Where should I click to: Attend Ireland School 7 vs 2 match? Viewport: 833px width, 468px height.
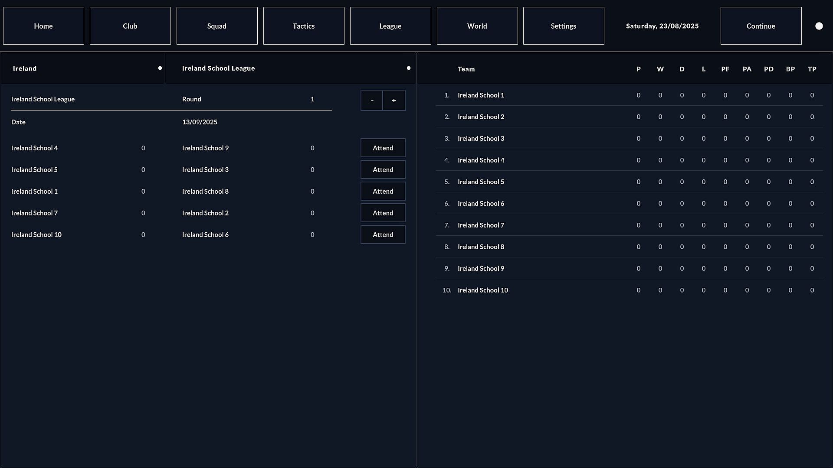pos(383,213)
